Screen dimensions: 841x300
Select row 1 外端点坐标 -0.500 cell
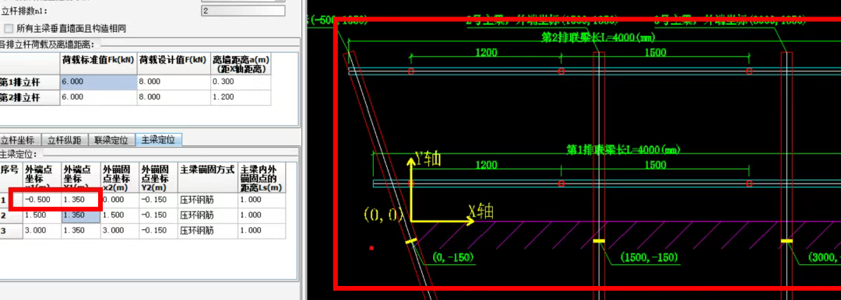click(x=42, y=200)
